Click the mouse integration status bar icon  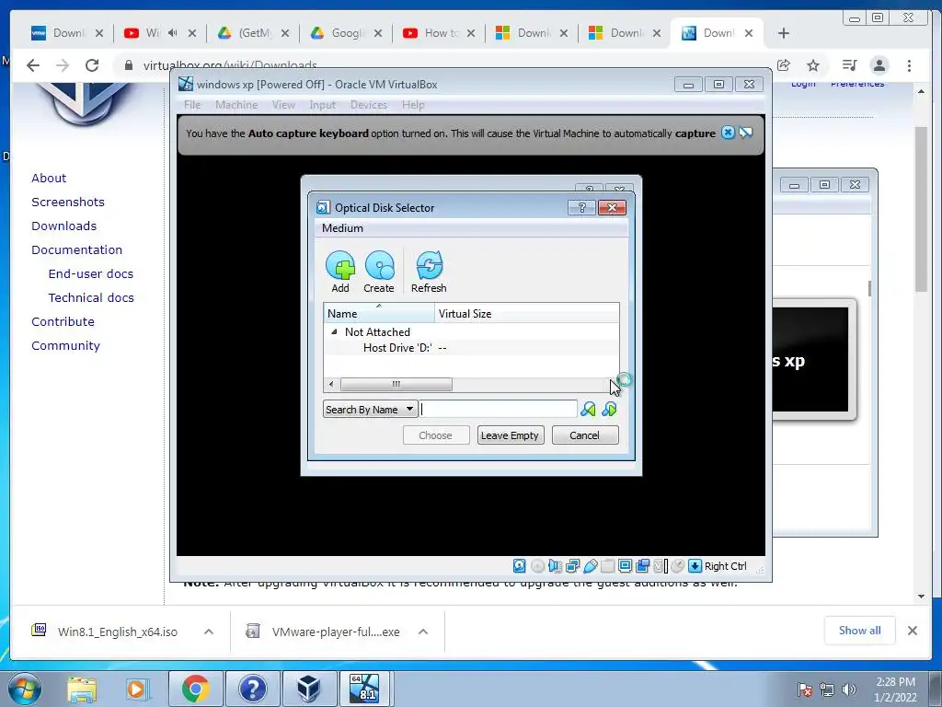tap(678, 566)
